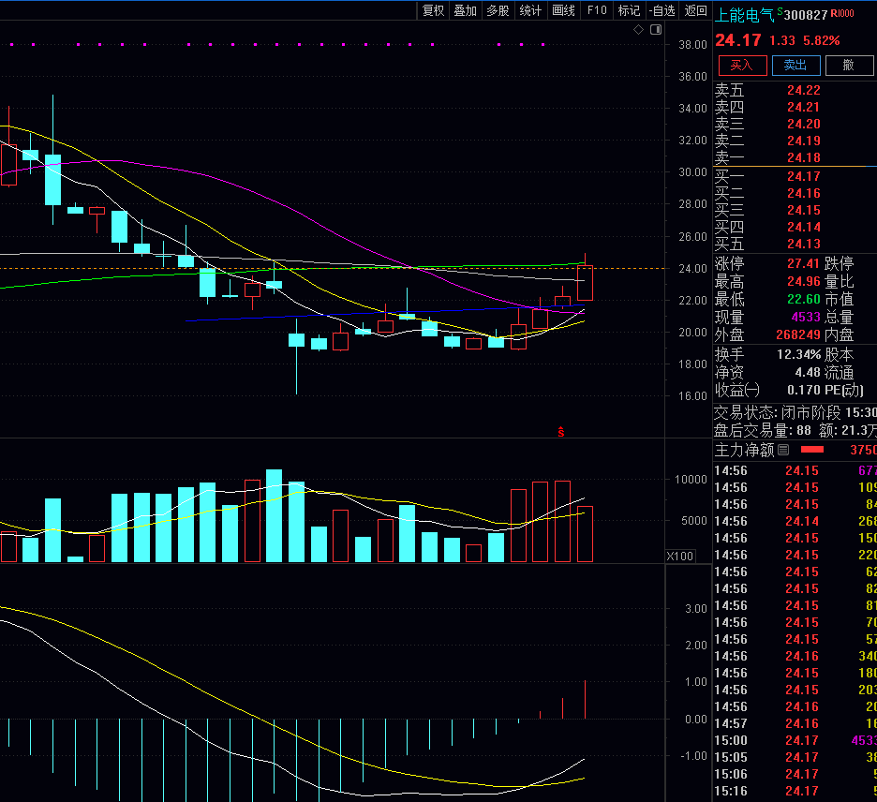Image resolution: width=877 pixels, height=802 pixels.
Task: Remove stock via -自选 button
Action: coord(662,10)
